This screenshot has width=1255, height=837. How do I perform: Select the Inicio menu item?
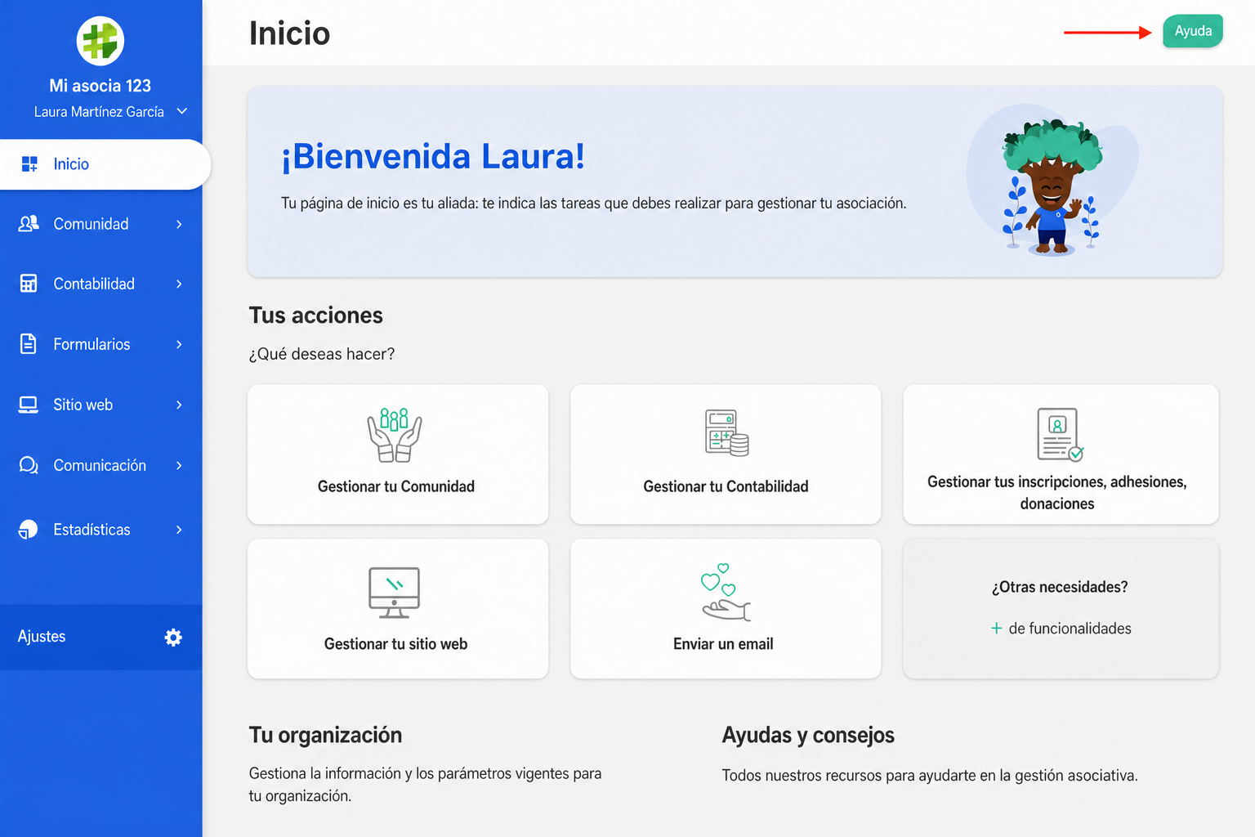[105, 164]
